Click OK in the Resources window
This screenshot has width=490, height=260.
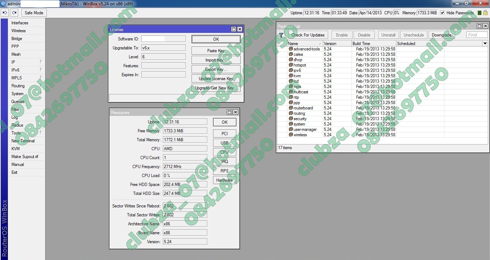point(225,122)
